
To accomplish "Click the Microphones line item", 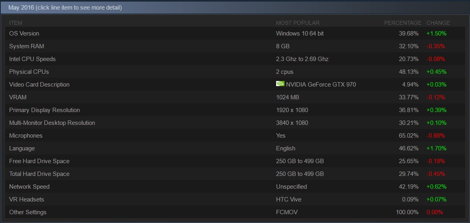I will (26, 136).
